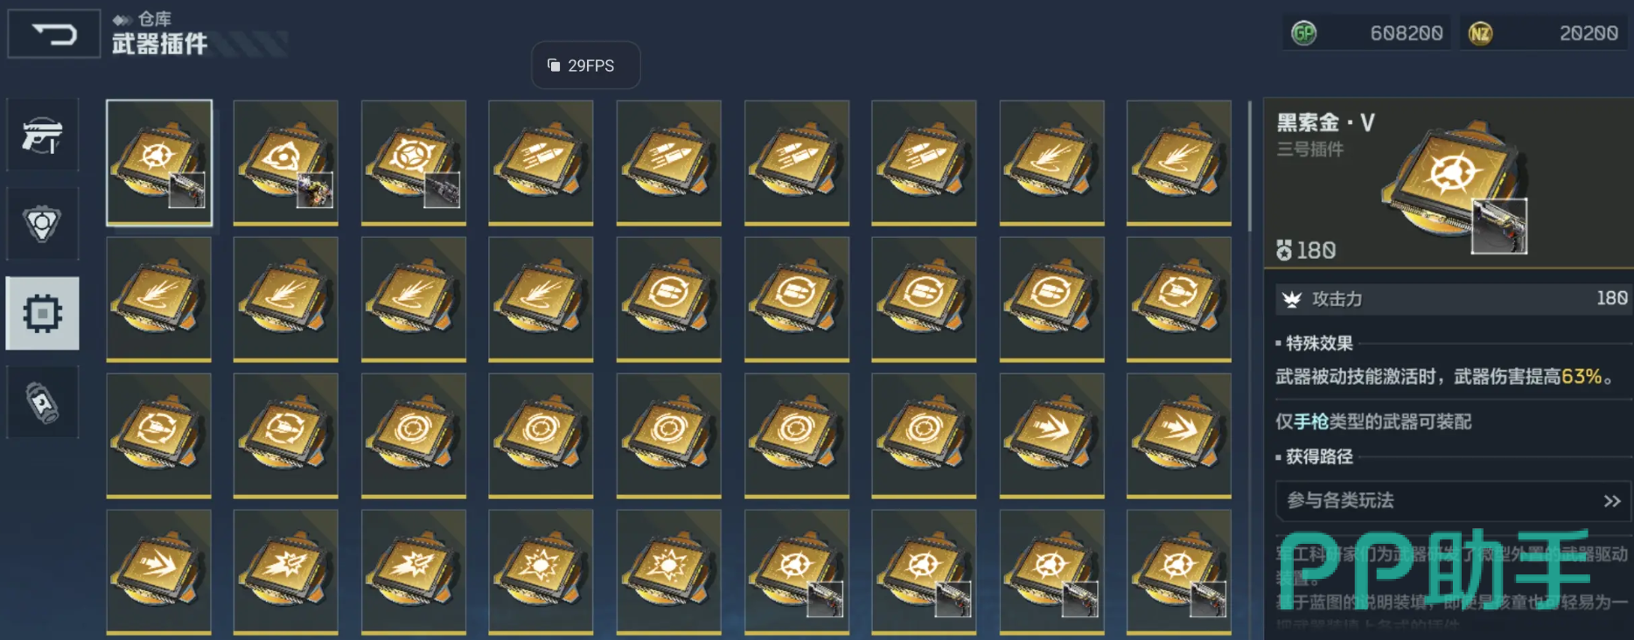Image resolution: width=1634 pixels, height=640 pixels.
Task: Click the plugin list vertical scrollbar
Action: (x=1249, y=166)
